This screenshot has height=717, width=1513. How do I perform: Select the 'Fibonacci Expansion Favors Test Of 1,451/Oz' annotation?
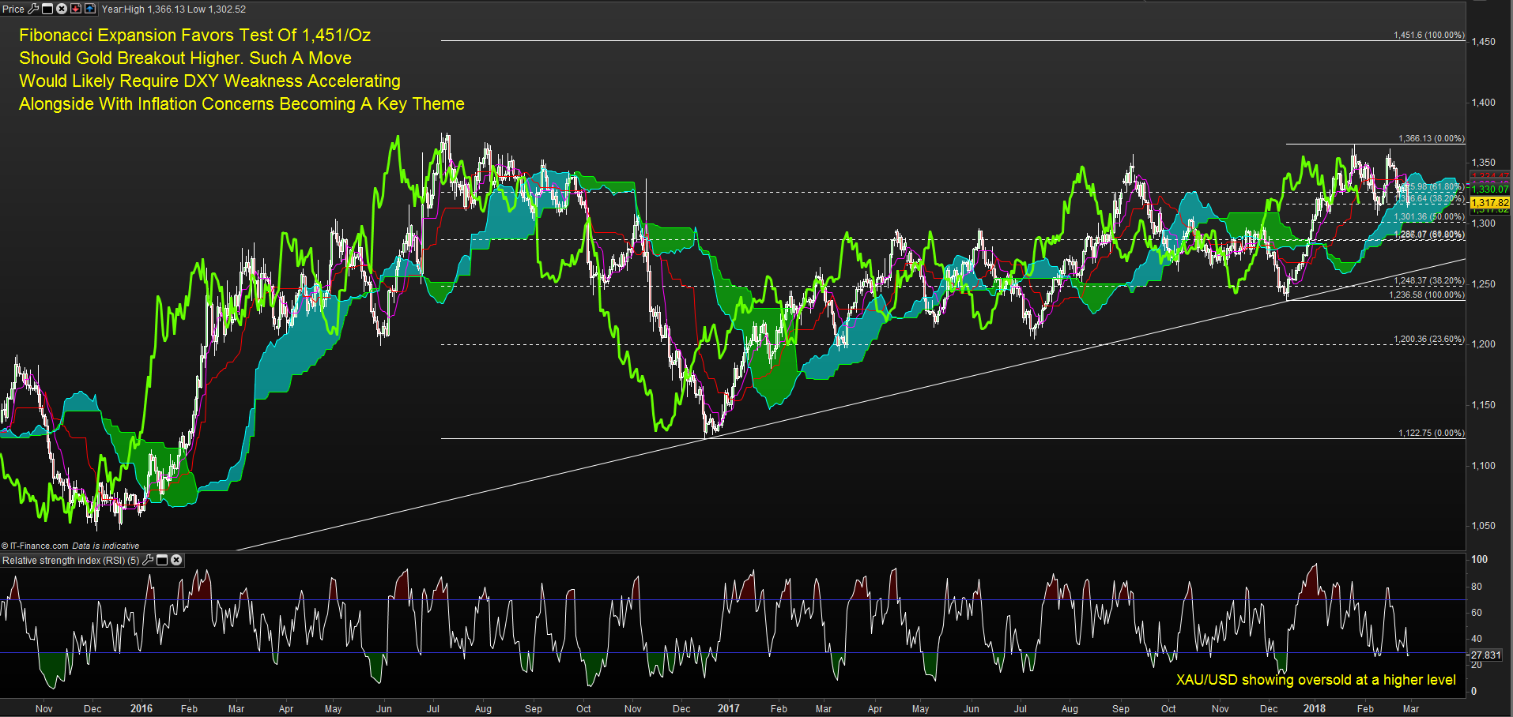pos(194,35)
